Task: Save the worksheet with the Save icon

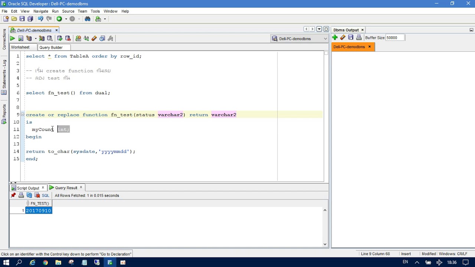Action: pyautogui.click(x=22, y=19)
